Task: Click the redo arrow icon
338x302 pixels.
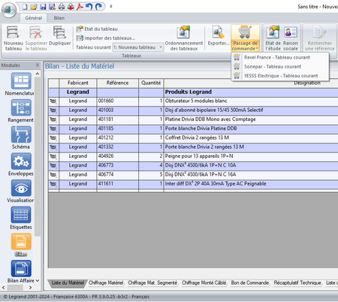Action: 98,7
